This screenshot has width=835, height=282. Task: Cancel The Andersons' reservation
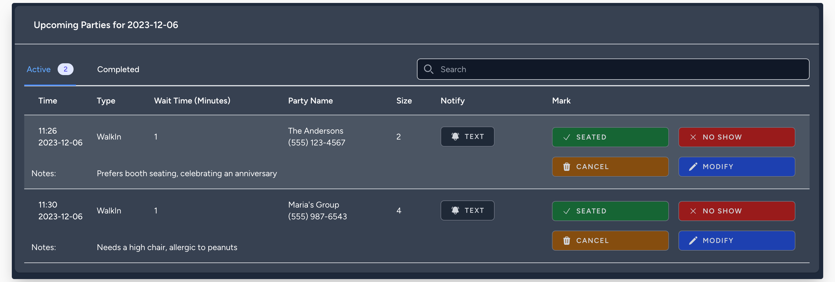coord(610,167)
